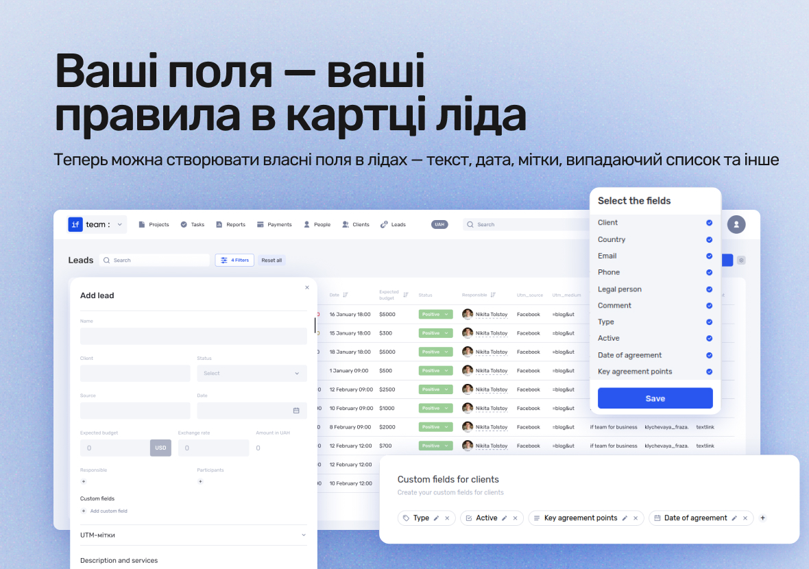The image size is (809, 569).
Task: Open Positive status dropdown for 18 January row
Action: point(435,352)
